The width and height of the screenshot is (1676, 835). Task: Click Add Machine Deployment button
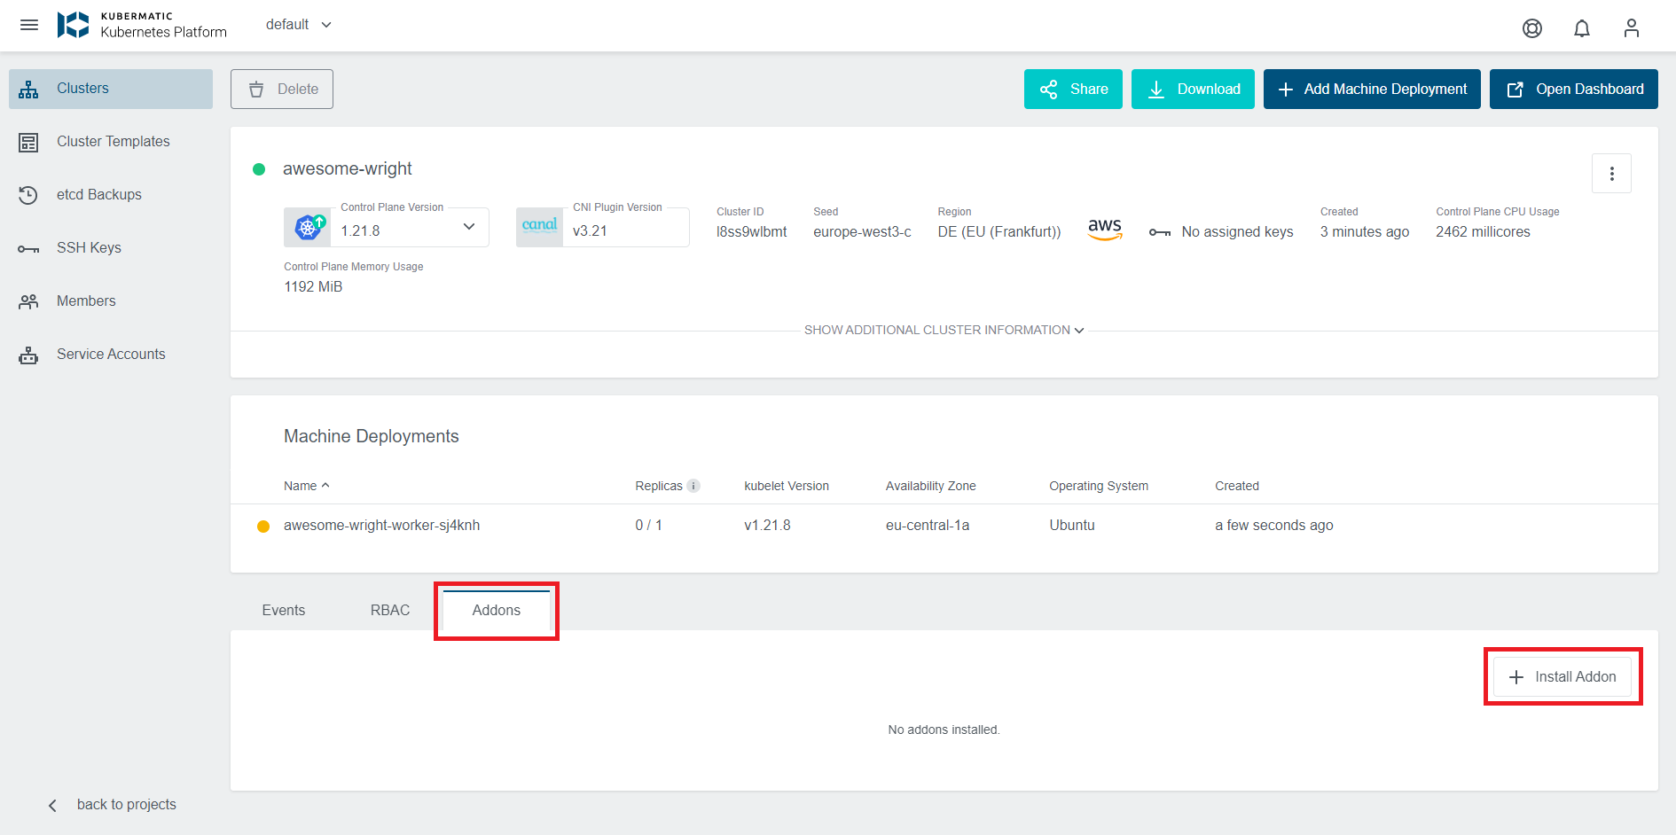point(1371,89)
